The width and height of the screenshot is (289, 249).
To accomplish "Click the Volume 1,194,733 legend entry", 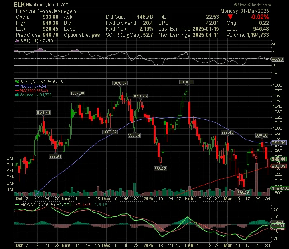I will 33,95.
